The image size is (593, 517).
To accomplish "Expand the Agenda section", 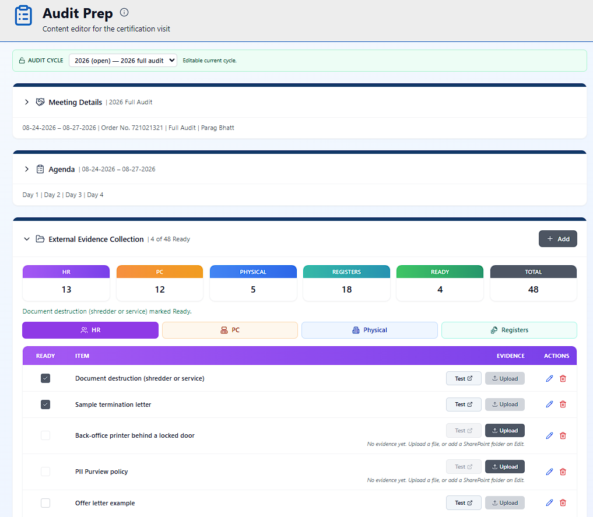I will (26, 169).
